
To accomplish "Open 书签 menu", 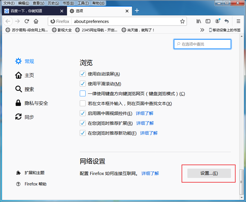I will tap(68, 3).
